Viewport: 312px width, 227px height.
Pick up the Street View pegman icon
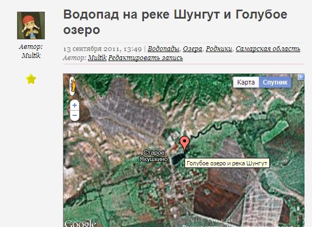[x=73, y=86]
